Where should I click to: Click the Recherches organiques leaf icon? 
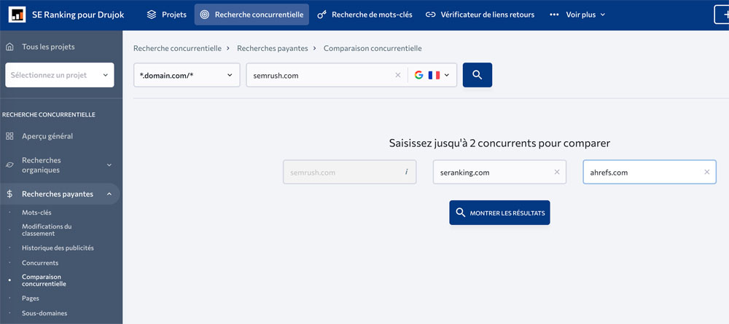coord(9,165)
